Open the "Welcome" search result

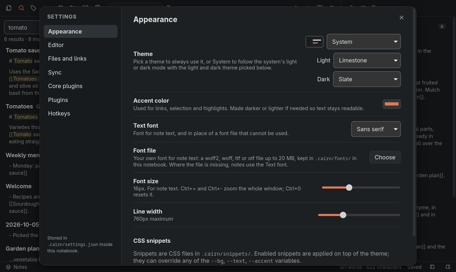tap(19, 186)
